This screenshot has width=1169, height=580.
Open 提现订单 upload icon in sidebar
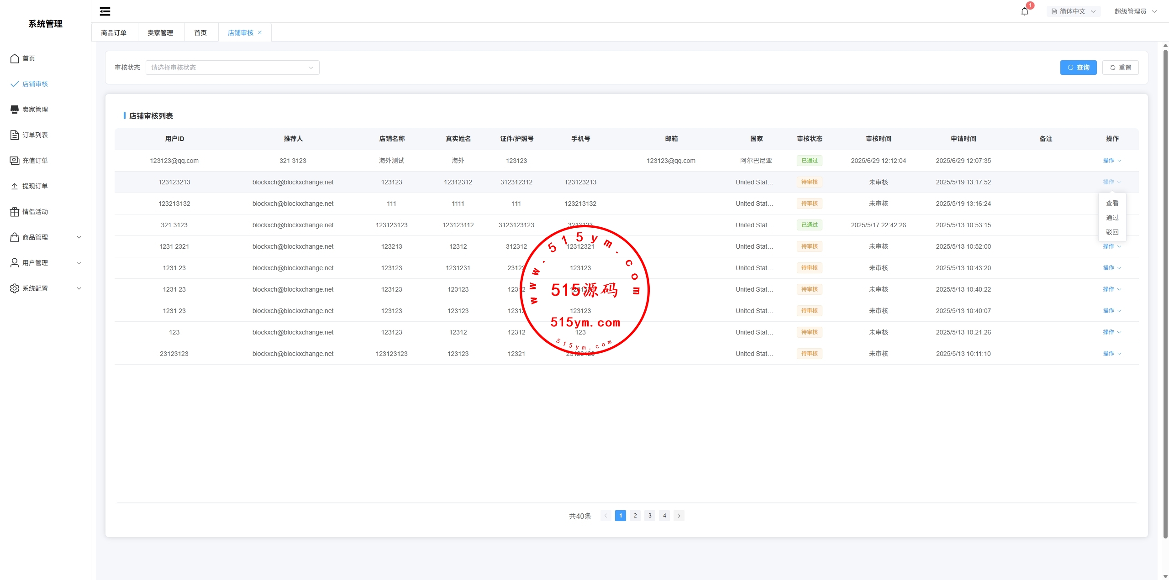coord(15,186)
